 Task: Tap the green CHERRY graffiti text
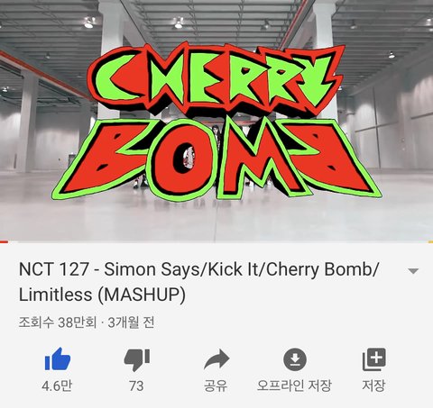pos(216,79)
